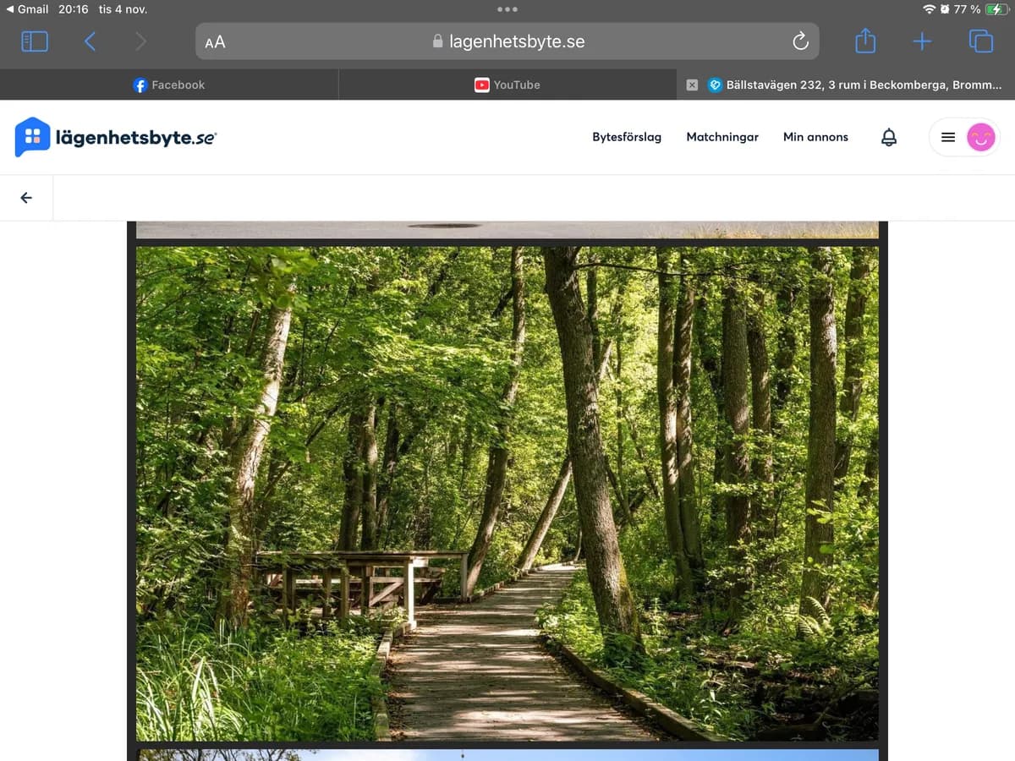Open Bytesförslag in the navigation
This screenshot has height=761, width=1015.
[627, 137]
